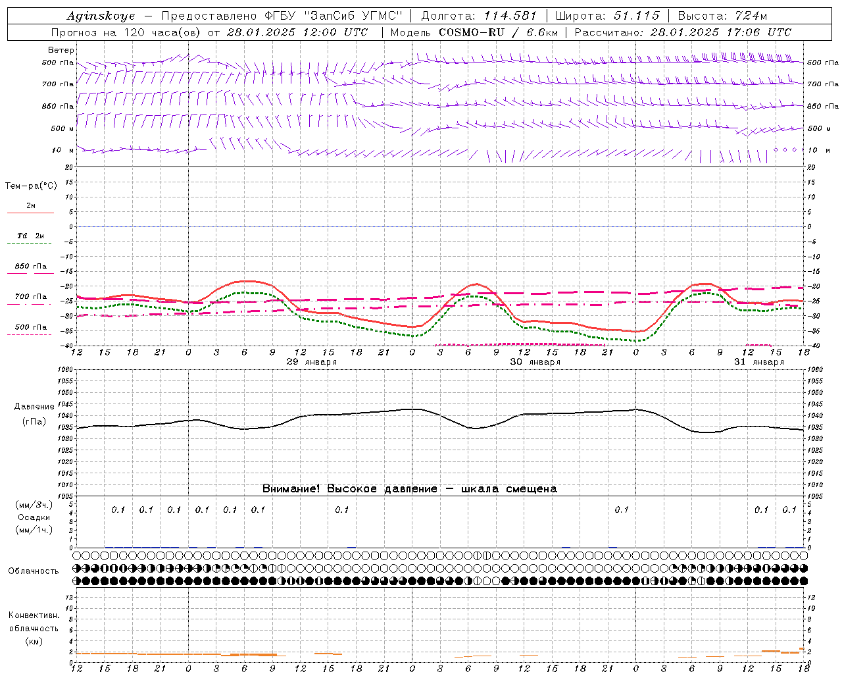
Task: Click the 29 января date label
Action: click(x=312, y=362)
